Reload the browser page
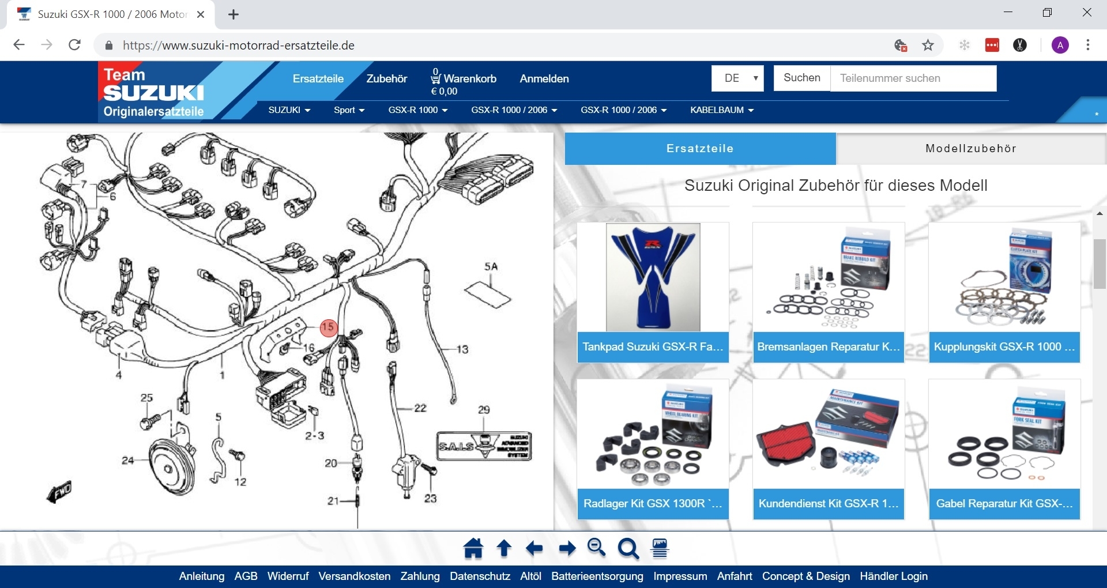Screen dimensions: 1107x588 coord(74,45)
